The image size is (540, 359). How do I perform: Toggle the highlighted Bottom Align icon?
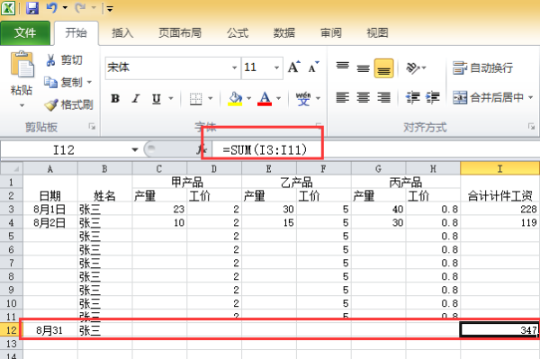(383, 68)
